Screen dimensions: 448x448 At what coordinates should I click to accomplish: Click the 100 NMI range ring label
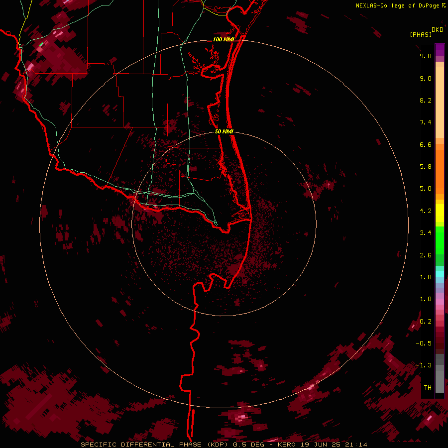(224, 39)
